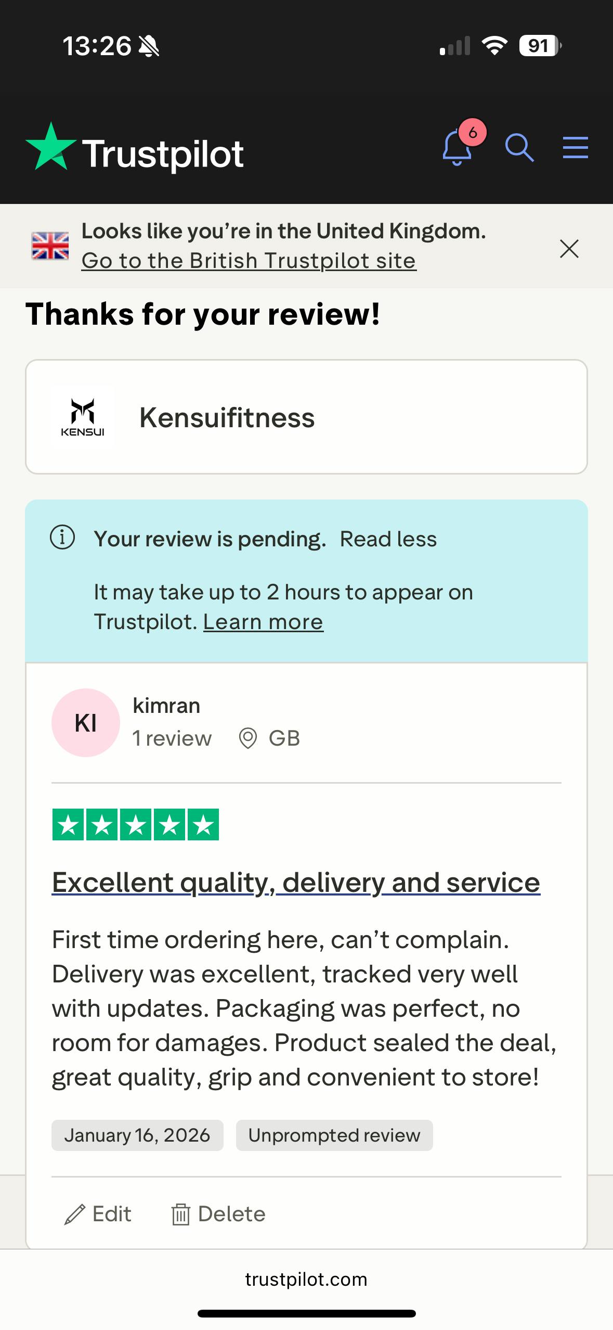Open the review title link

pyautogui.click(x=296, y=883)
